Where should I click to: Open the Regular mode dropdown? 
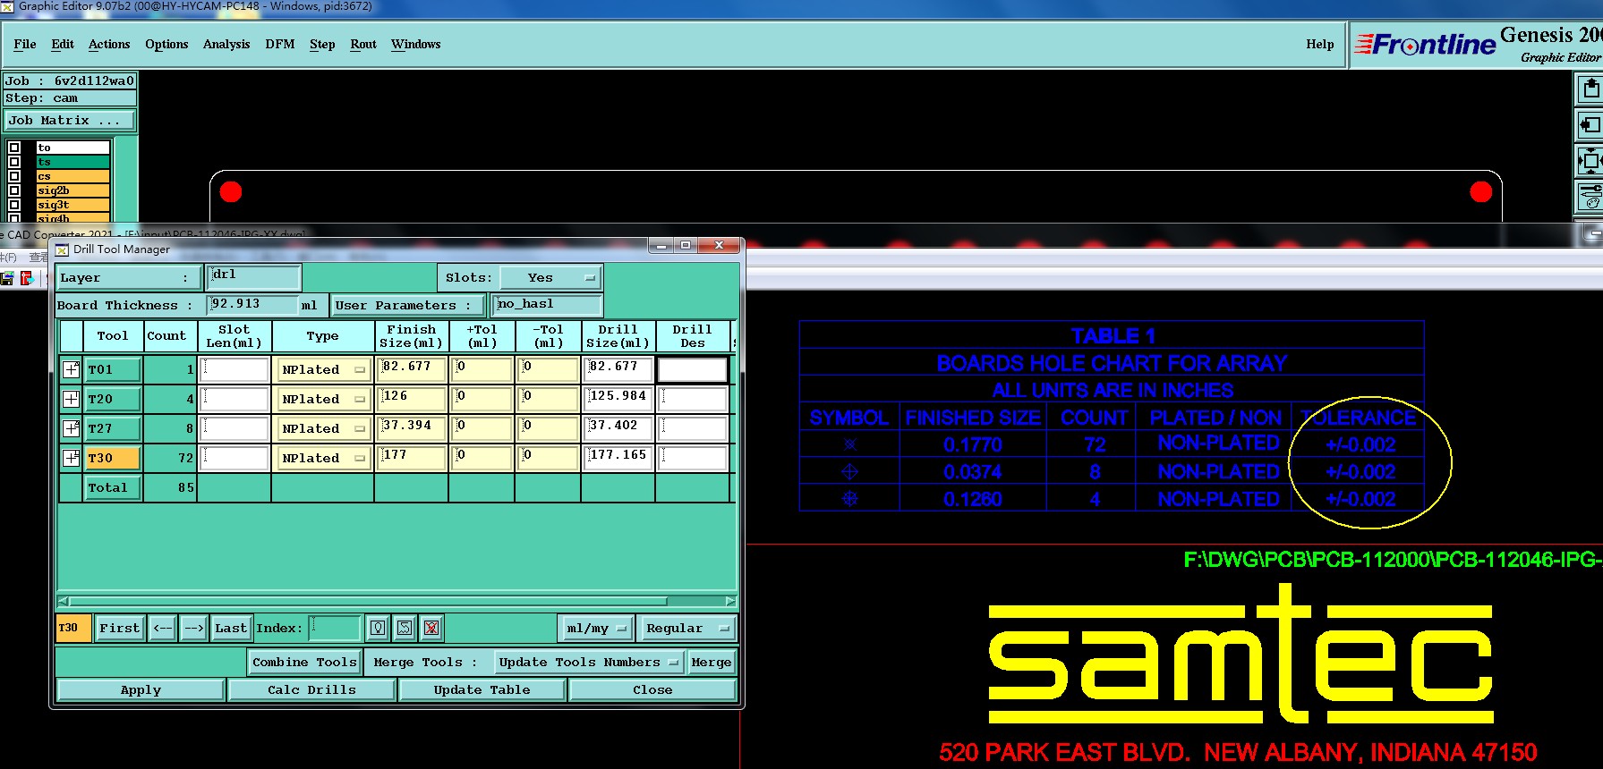tap(687, 629)
